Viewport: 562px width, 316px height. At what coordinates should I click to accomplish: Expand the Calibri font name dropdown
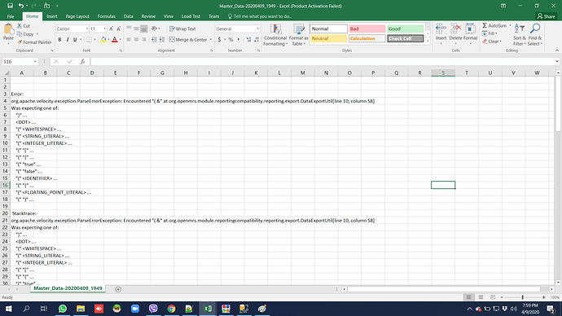click(86, 29)
